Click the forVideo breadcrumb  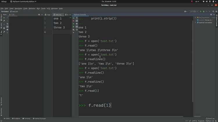point(5,12)
